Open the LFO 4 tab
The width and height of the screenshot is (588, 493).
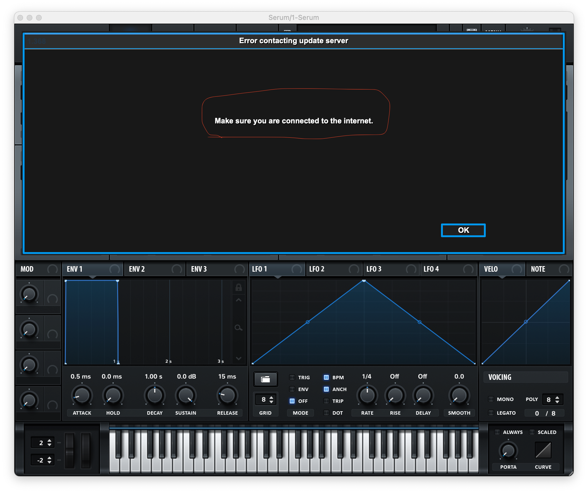tap(449, 269)
